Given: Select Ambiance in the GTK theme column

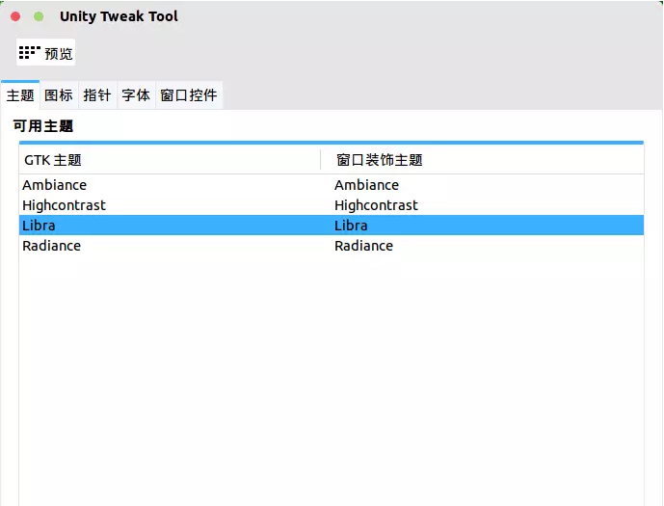Looking at the screenshot, I should 55,185.
